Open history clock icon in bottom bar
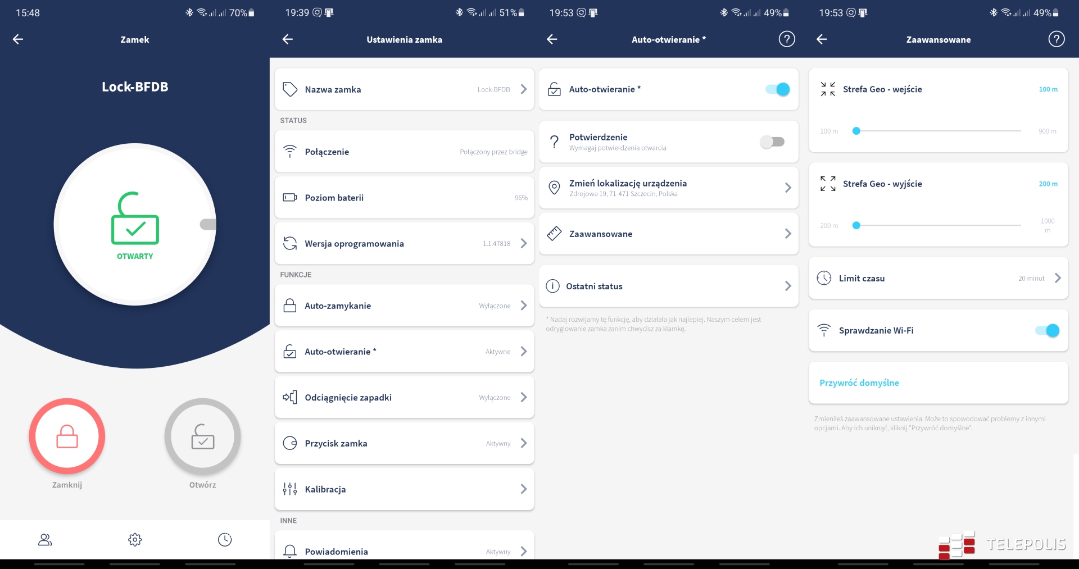 click(225, 540)
